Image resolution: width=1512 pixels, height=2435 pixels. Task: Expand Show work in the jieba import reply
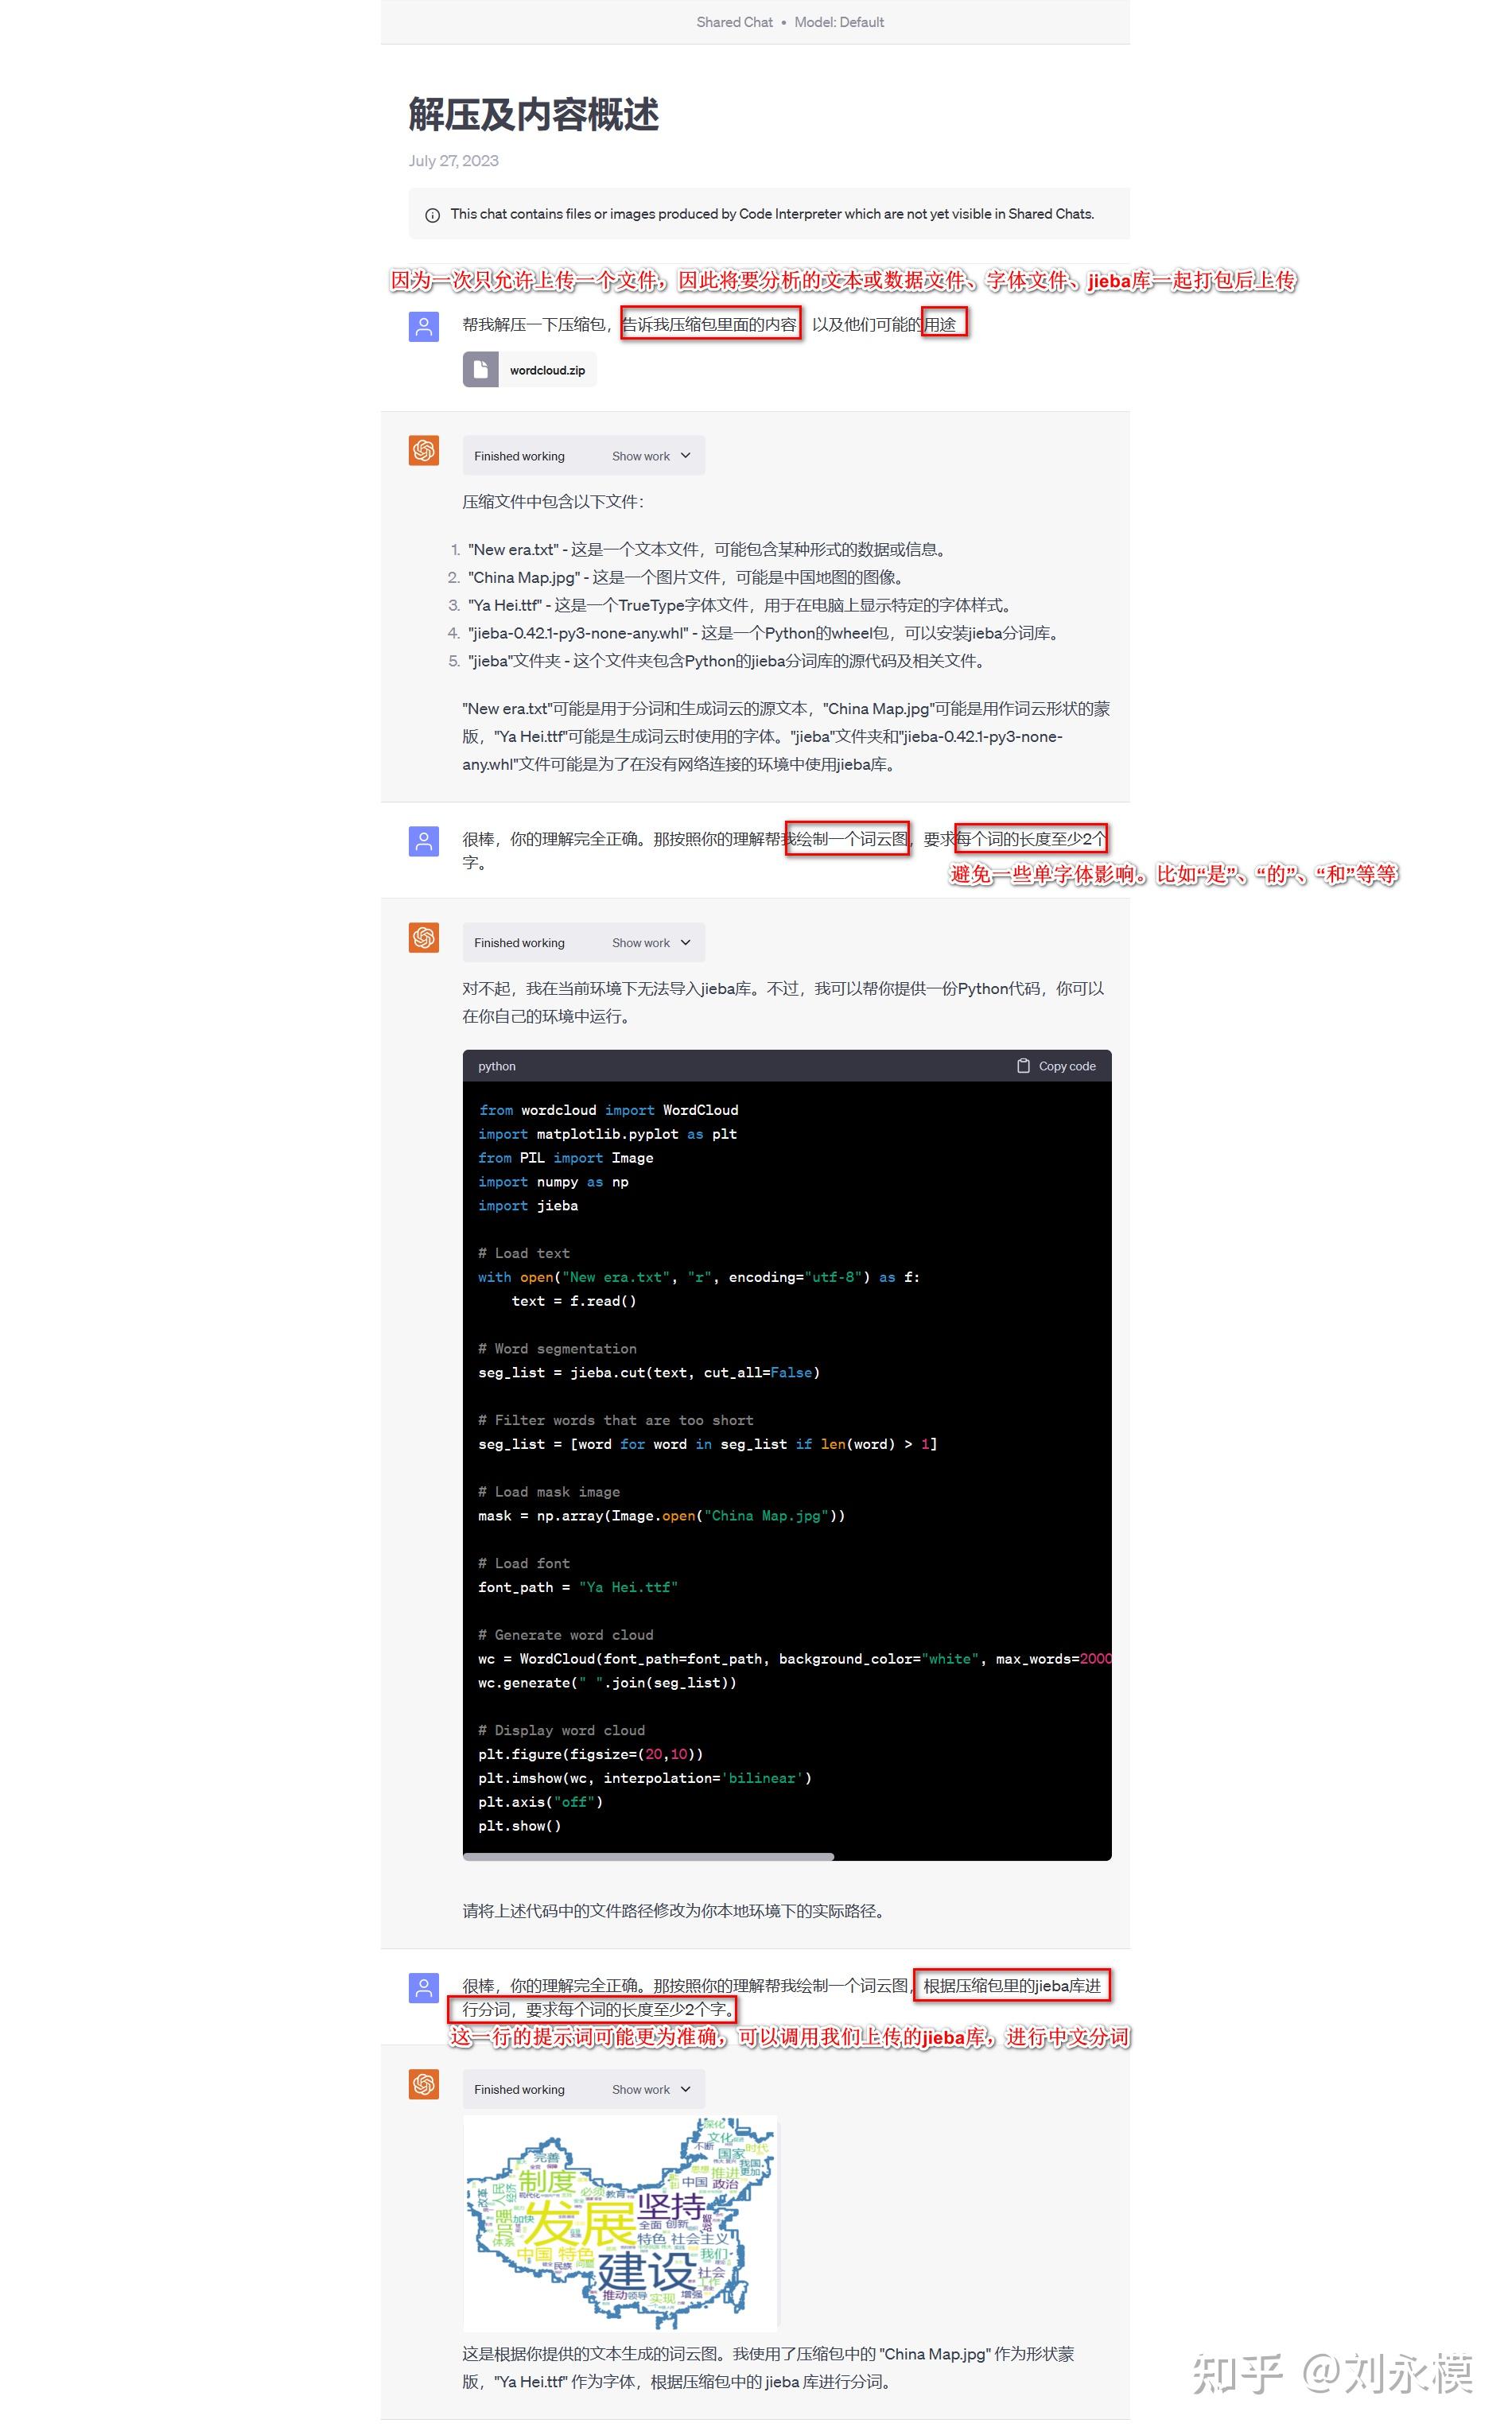pos(651,942)
